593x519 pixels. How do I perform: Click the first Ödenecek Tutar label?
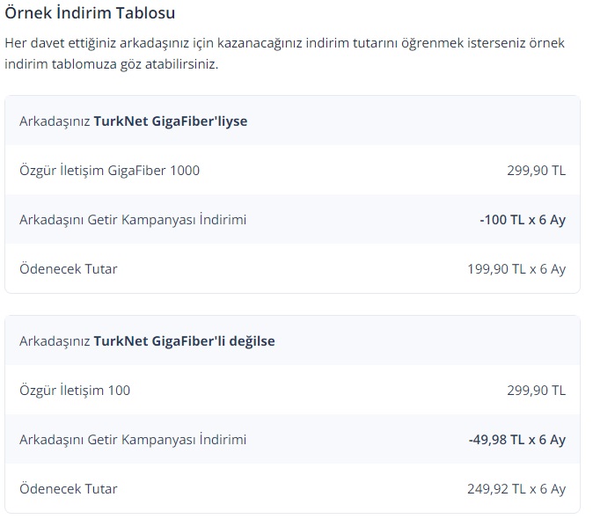(x=69, y=269)
